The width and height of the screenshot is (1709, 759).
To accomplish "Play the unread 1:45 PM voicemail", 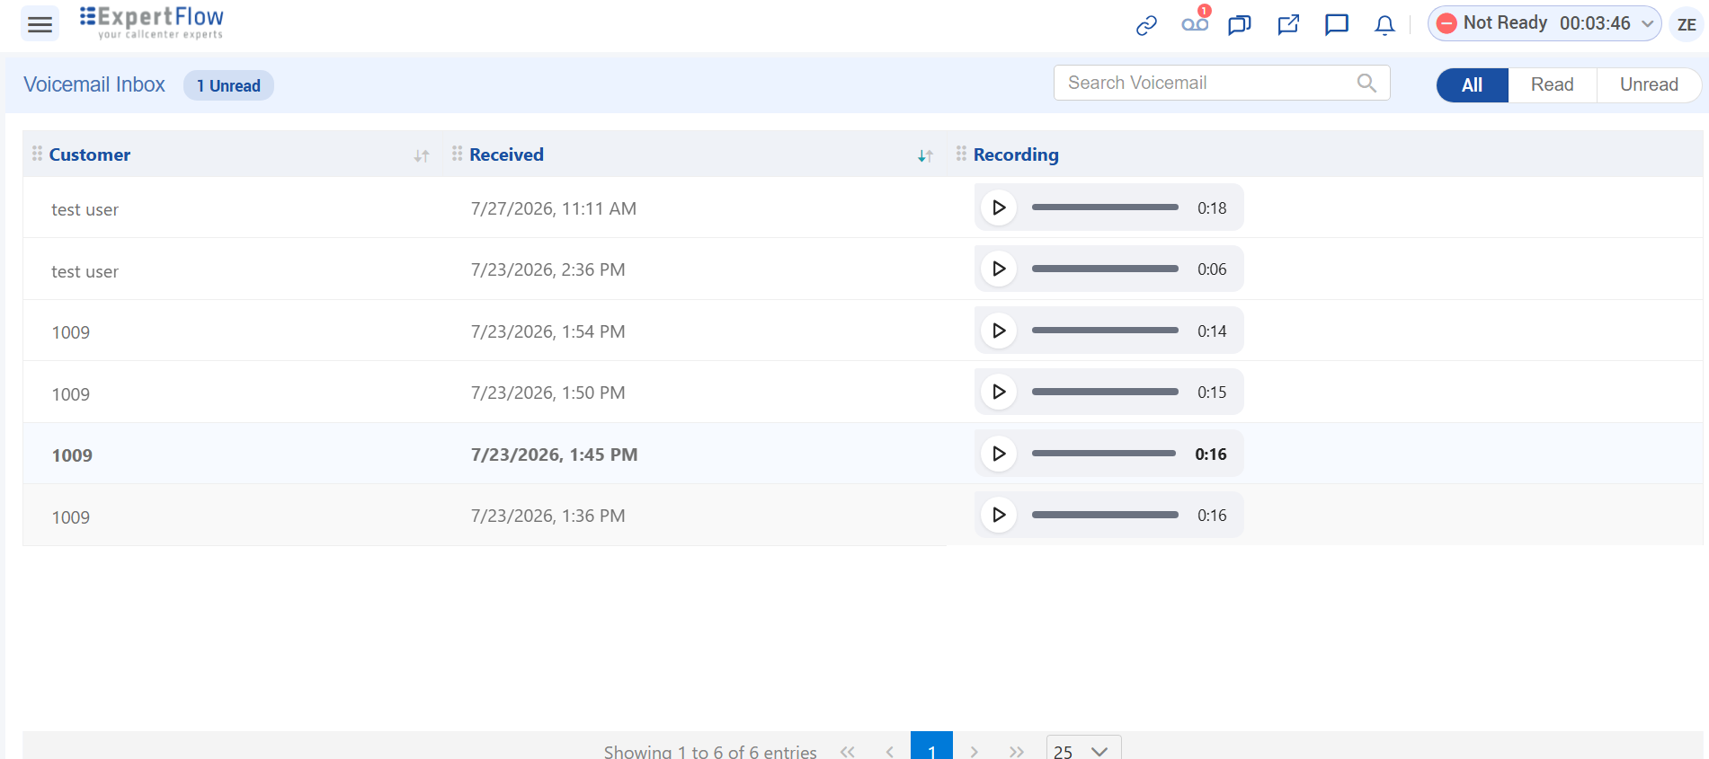I will coord(998,454).
